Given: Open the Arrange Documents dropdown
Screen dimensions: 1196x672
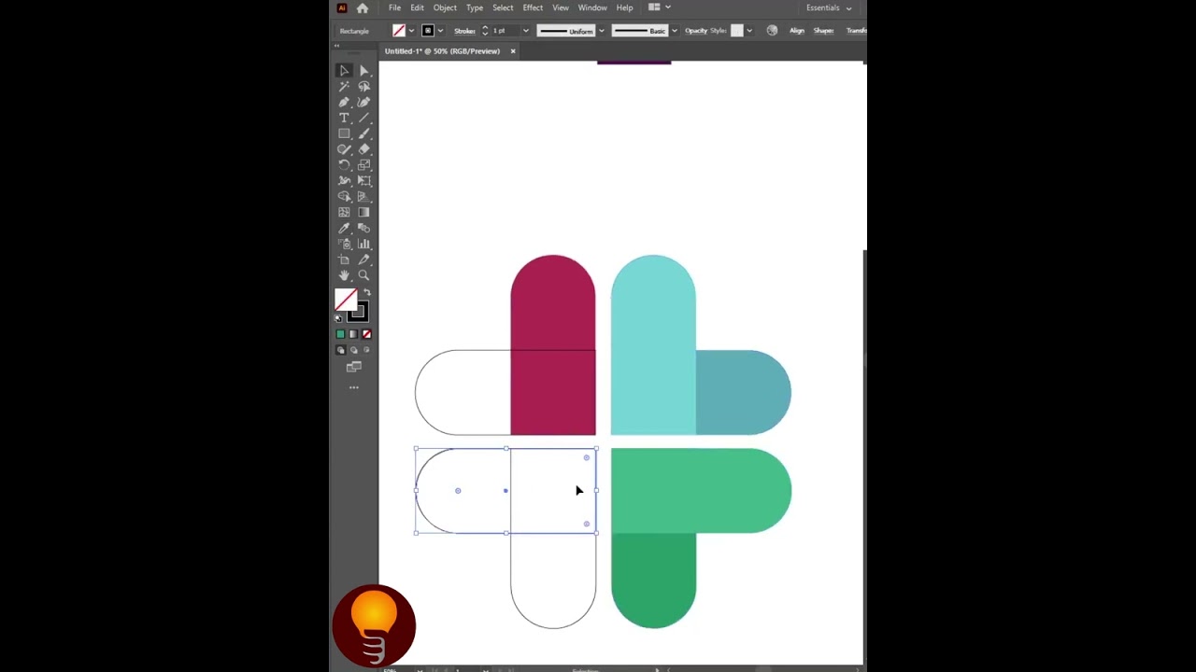Looking at the screenshot, I should 660,7.
